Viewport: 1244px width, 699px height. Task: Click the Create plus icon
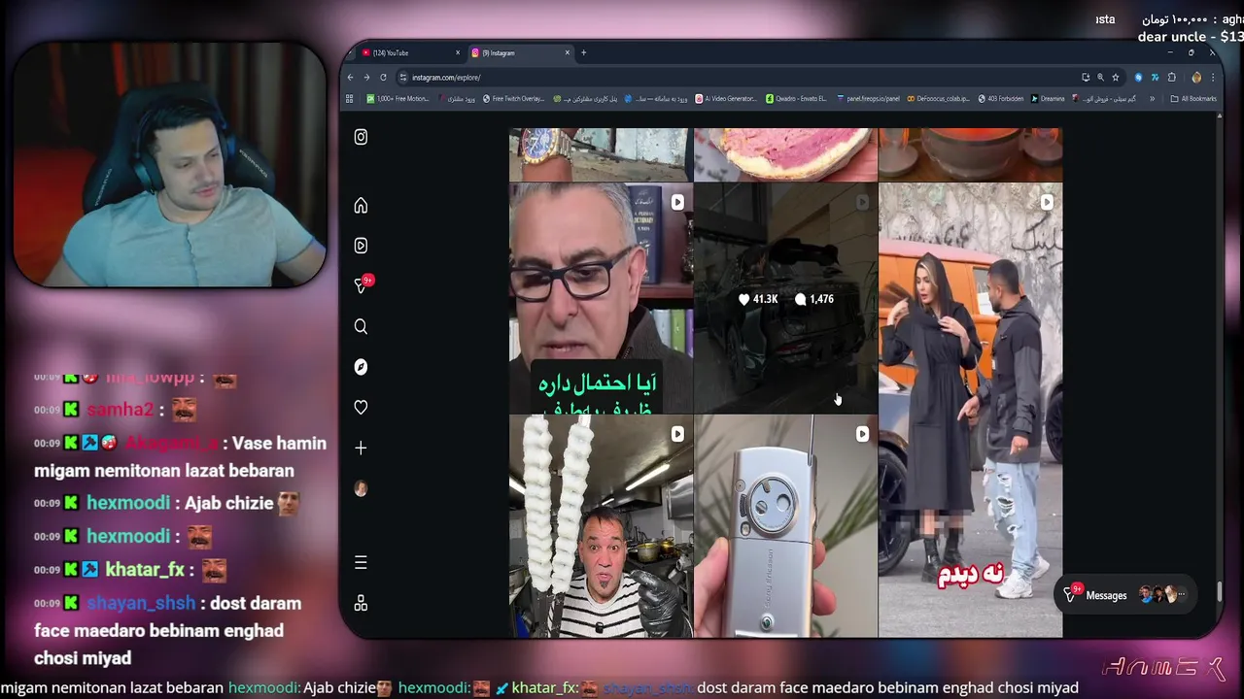pyautogui.click(x=361, y=448)
